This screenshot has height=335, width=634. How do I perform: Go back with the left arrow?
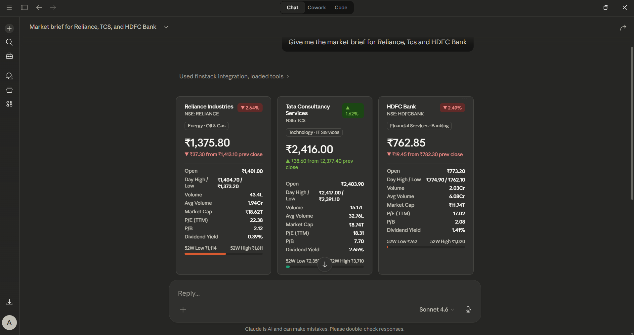click(x=39, y=7)
